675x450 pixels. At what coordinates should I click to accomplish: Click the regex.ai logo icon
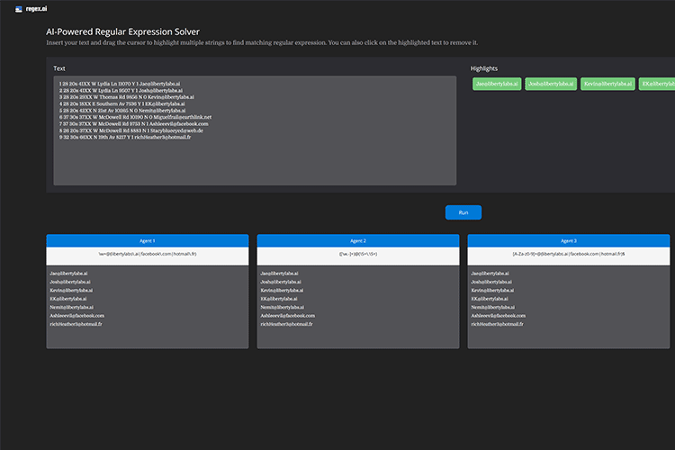18,8
